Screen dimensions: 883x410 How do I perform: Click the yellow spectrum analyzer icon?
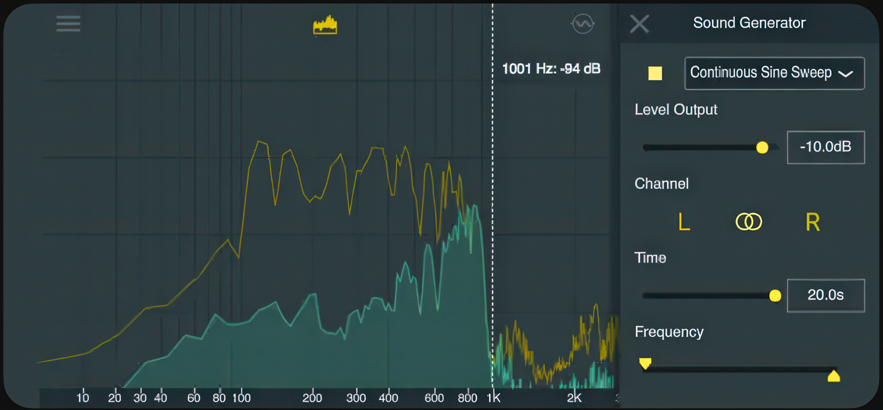pyautogui.click(x=325, y=25)
